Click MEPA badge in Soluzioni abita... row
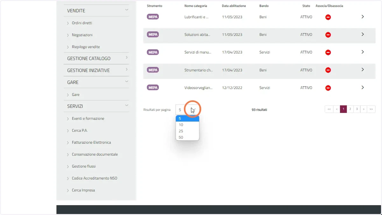The height and width of the screenshot is (215, 382). (x=153, y=34)
